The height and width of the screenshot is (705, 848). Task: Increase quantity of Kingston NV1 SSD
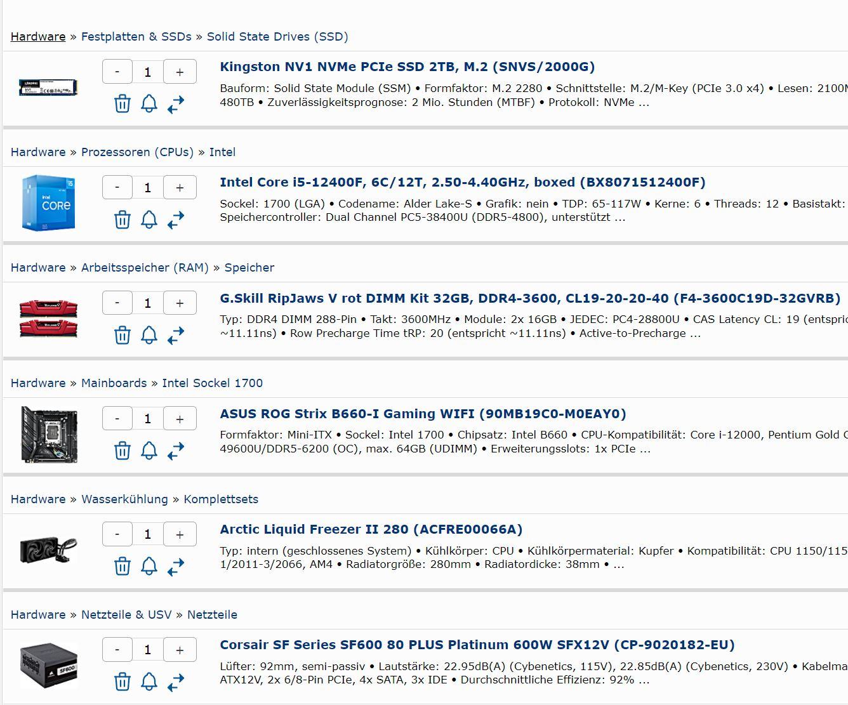coord(180,72)
